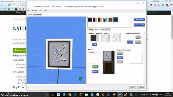Select the Texture tab
The width and height of the screenshot is (173, 97).
[97, 30]
